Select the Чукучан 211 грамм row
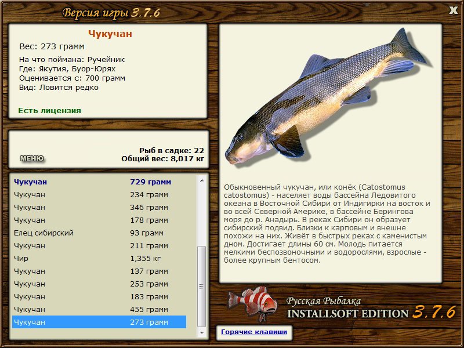Screen dimensions: 464x348 pos(99,245)
